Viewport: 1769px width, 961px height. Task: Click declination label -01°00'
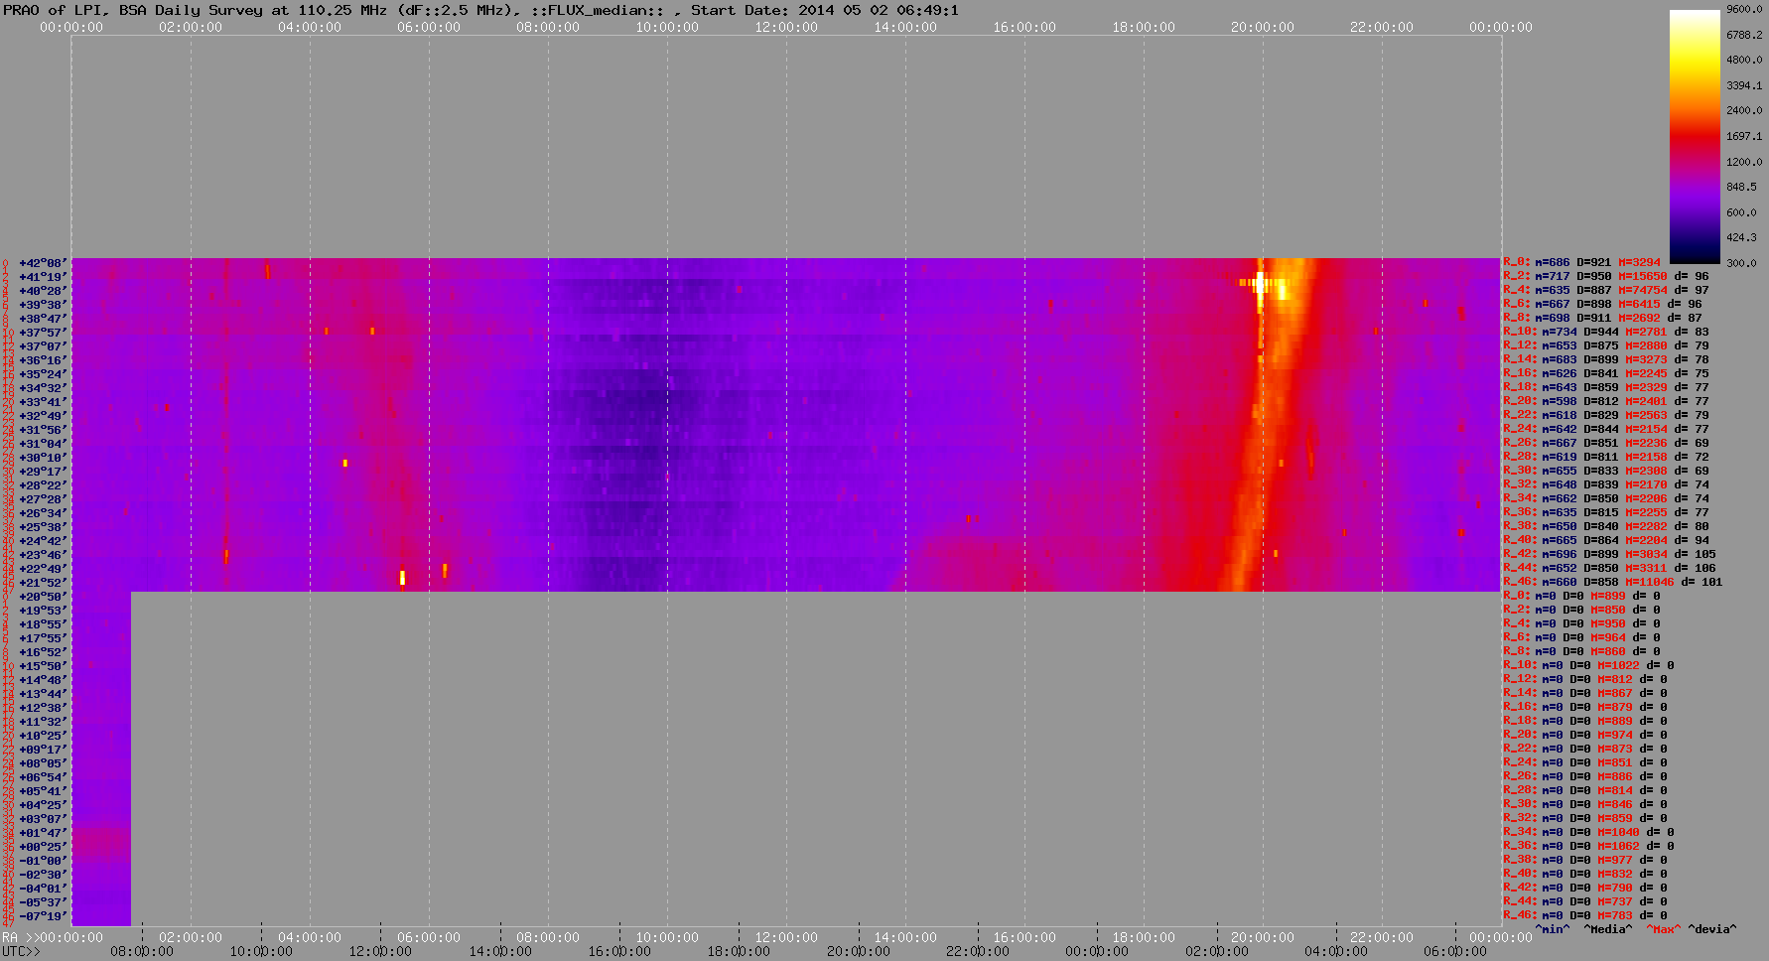43,861
